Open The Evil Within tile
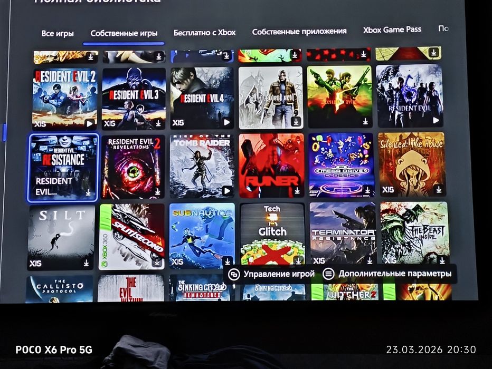 tap(131, 288)
